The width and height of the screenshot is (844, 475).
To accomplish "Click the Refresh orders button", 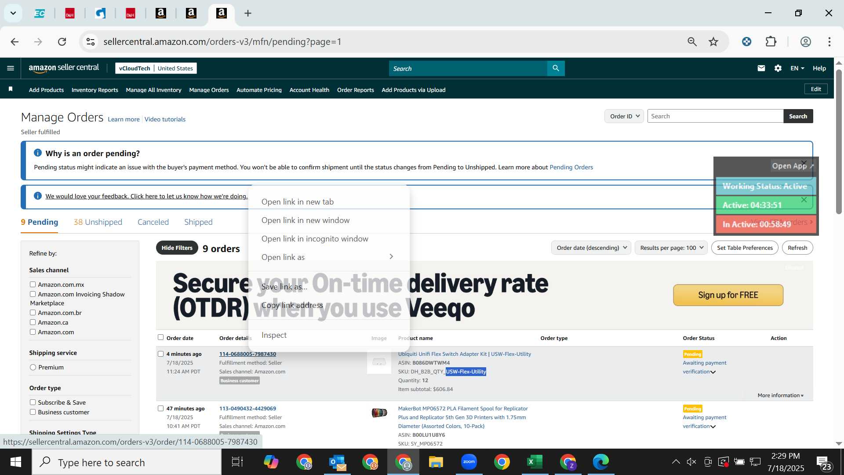I will click(x=797, y=248).
